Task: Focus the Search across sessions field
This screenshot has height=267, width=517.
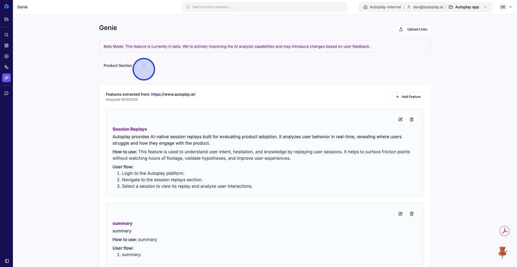Action: (x=265, y=7)
